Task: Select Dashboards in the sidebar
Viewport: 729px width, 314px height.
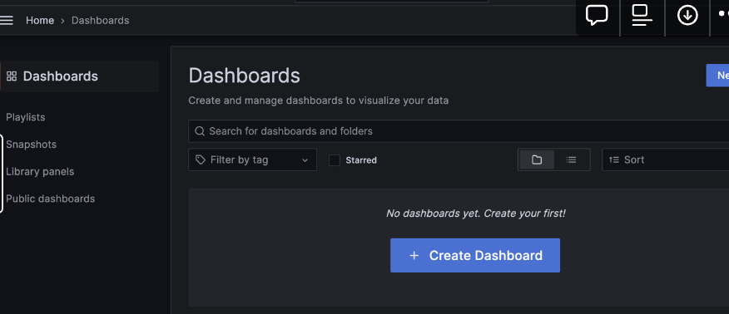Action: [x=80, y=76]
